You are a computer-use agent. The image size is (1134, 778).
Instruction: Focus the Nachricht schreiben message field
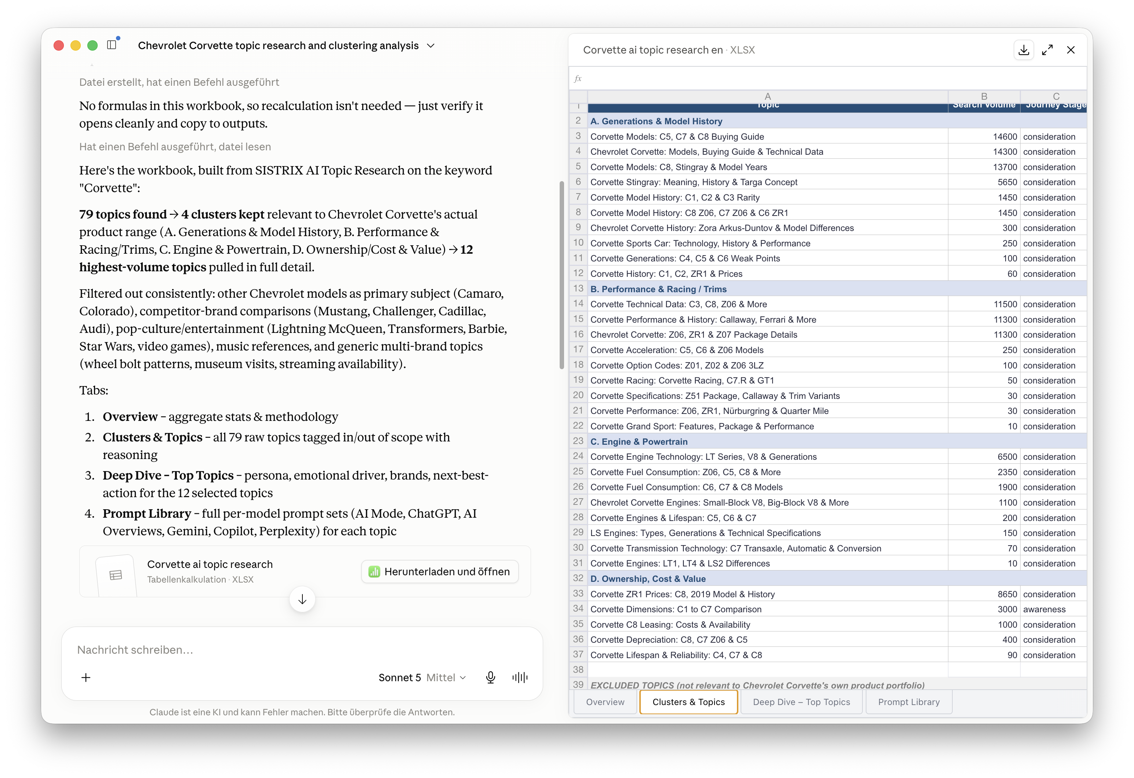pyautogui.click(x=302, y=650)
